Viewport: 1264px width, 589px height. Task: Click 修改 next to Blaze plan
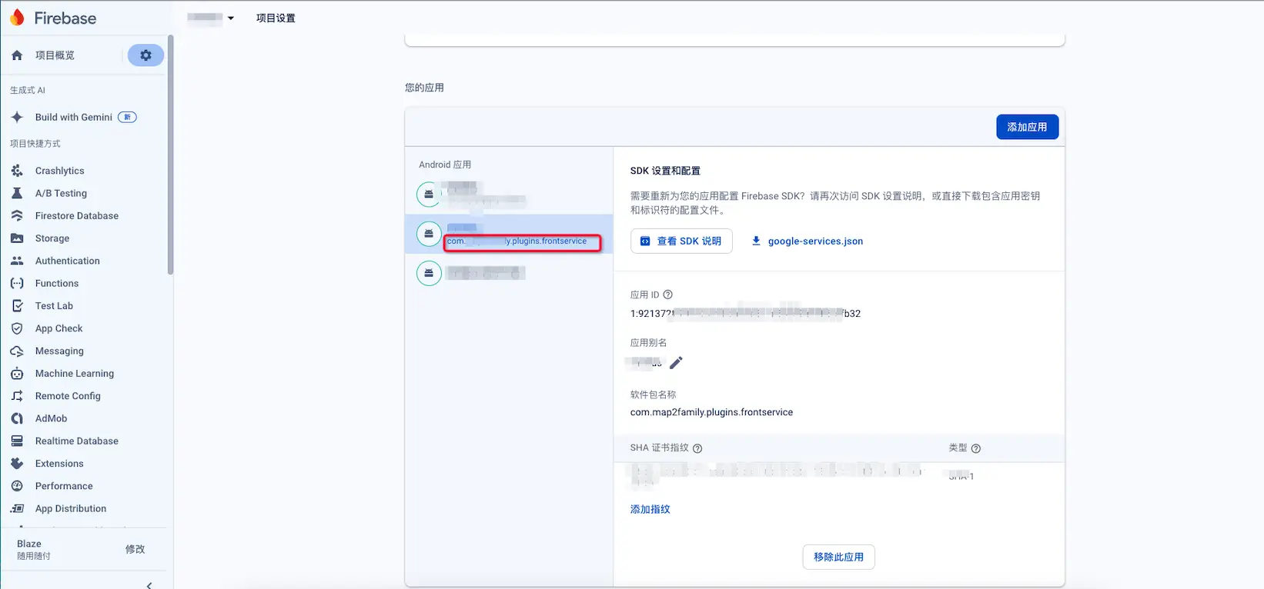pyautogui.click(x=135, y=549)
